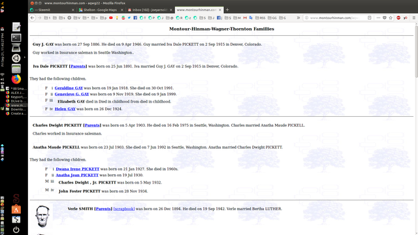The width and height of the screenshot is (418, 235).
Task: Toggle reader view in the address bar
Action: point(370,18)
